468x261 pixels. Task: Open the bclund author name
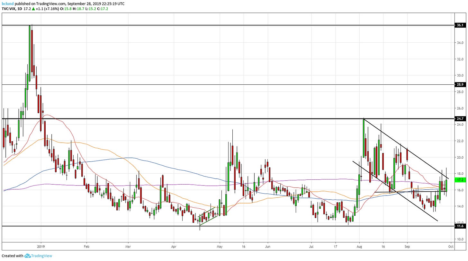(x=8, y=4)
